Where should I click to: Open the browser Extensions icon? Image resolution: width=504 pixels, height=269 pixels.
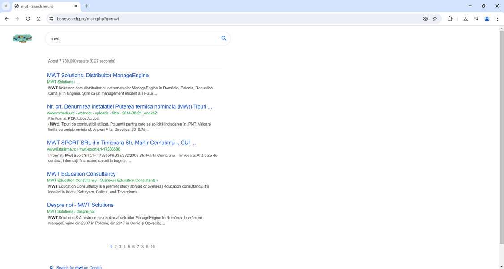coord(450,19)
